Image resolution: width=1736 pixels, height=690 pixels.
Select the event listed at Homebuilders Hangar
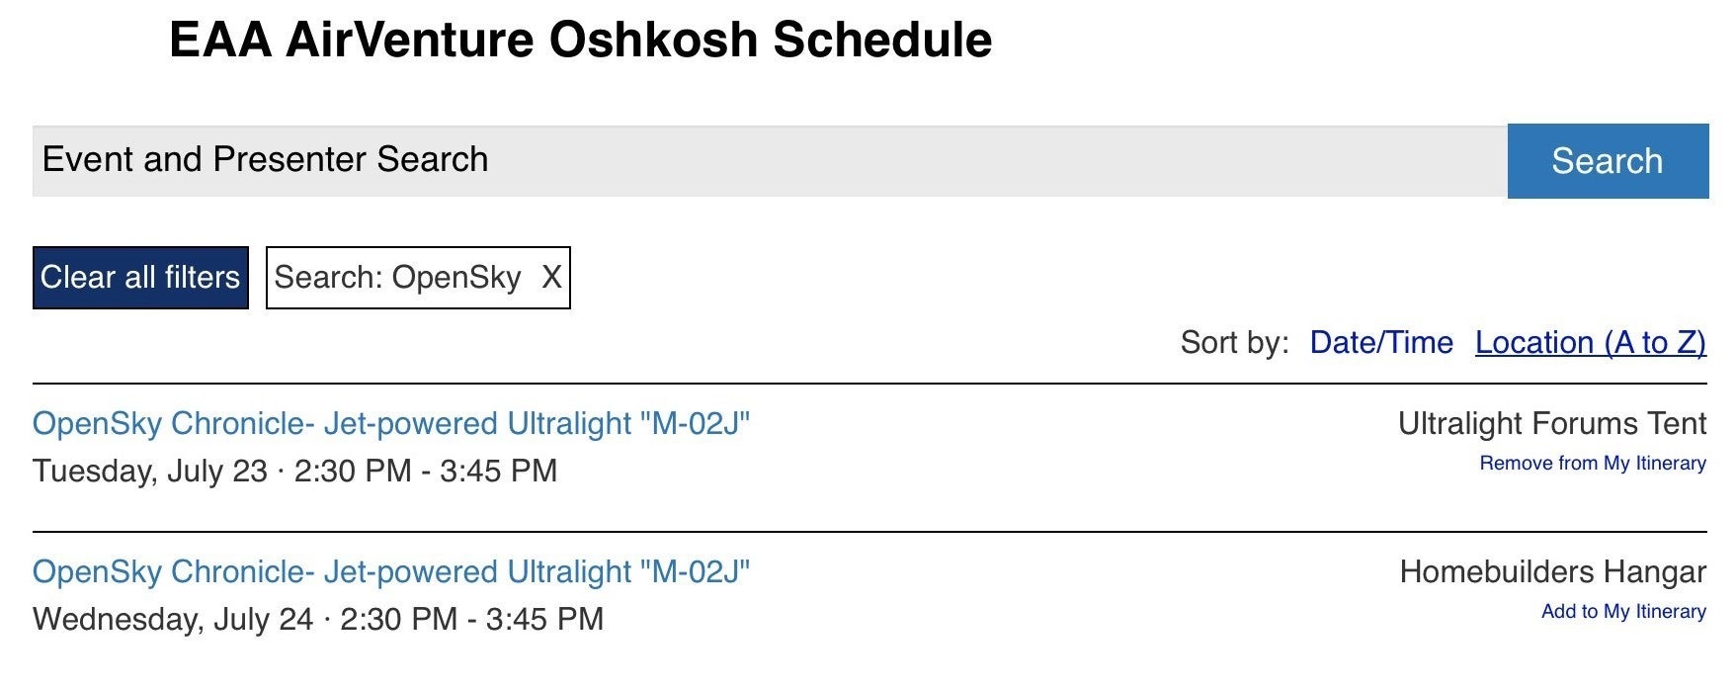coord(391,572)
